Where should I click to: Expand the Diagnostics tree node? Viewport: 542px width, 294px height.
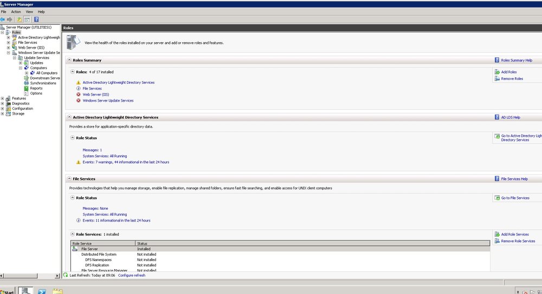click(x=2, y=103)
